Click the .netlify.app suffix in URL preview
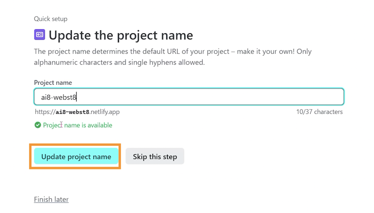 tap(105, 112)
